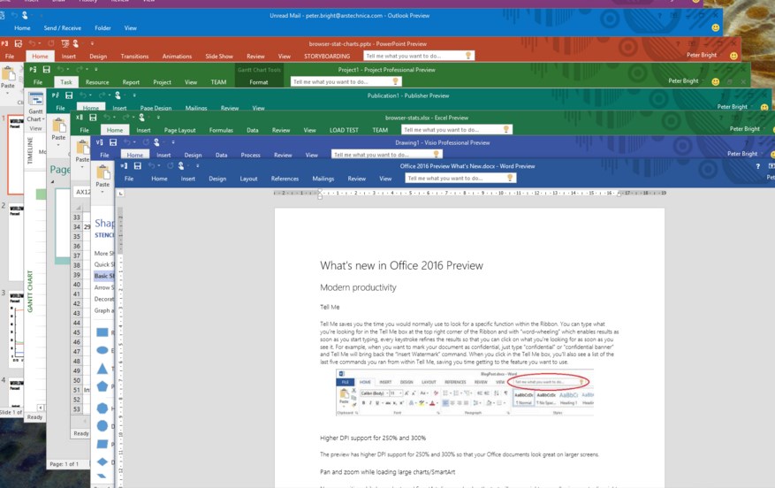Open the References tab in Word

coord(285,179)
